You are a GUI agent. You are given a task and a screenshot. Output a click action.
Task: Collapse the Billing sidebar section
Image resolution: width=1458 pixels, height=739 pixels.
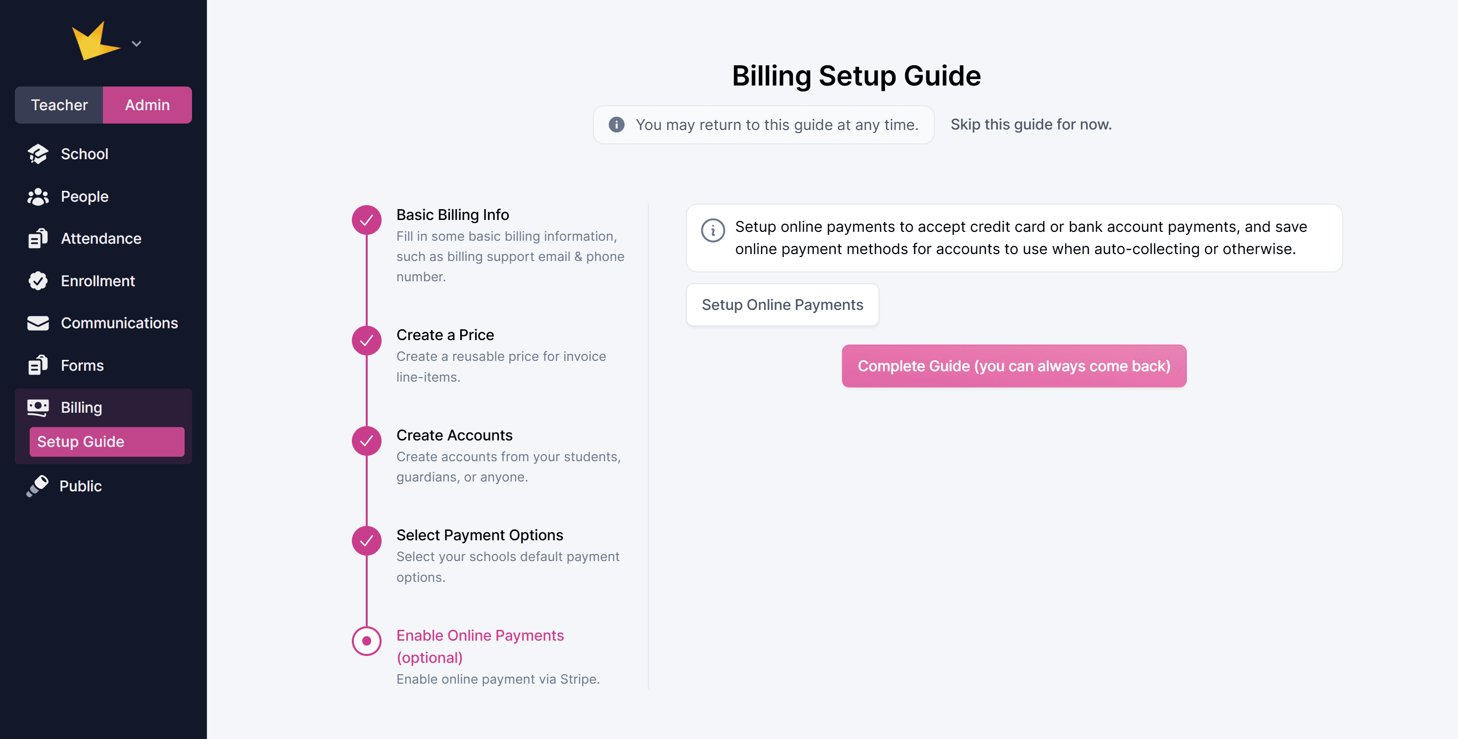pyautogui.click(x=82, y=407)
